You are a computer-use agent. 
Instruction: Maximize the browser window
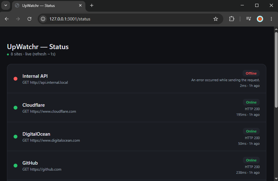(x=256, y=5)
